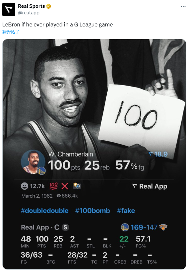Screen dimensions: 189x270
Task: Open the #fake hashtag
Action: click(x=126, y=211)
